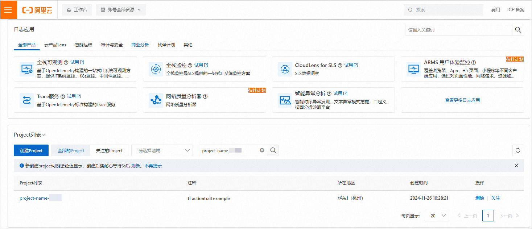Click the Alibaba Cloud logo
The height and width of the screenshot is (229, 532).
37,10
